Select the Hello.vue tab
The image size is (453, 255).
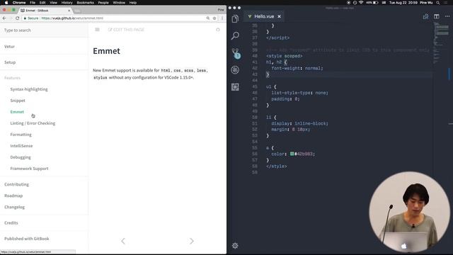[264, 16]
